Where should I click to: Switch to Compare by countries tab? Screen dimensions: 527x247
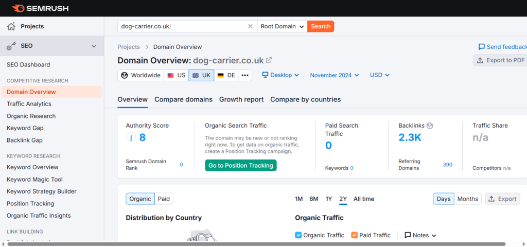(x=306, y=99)
